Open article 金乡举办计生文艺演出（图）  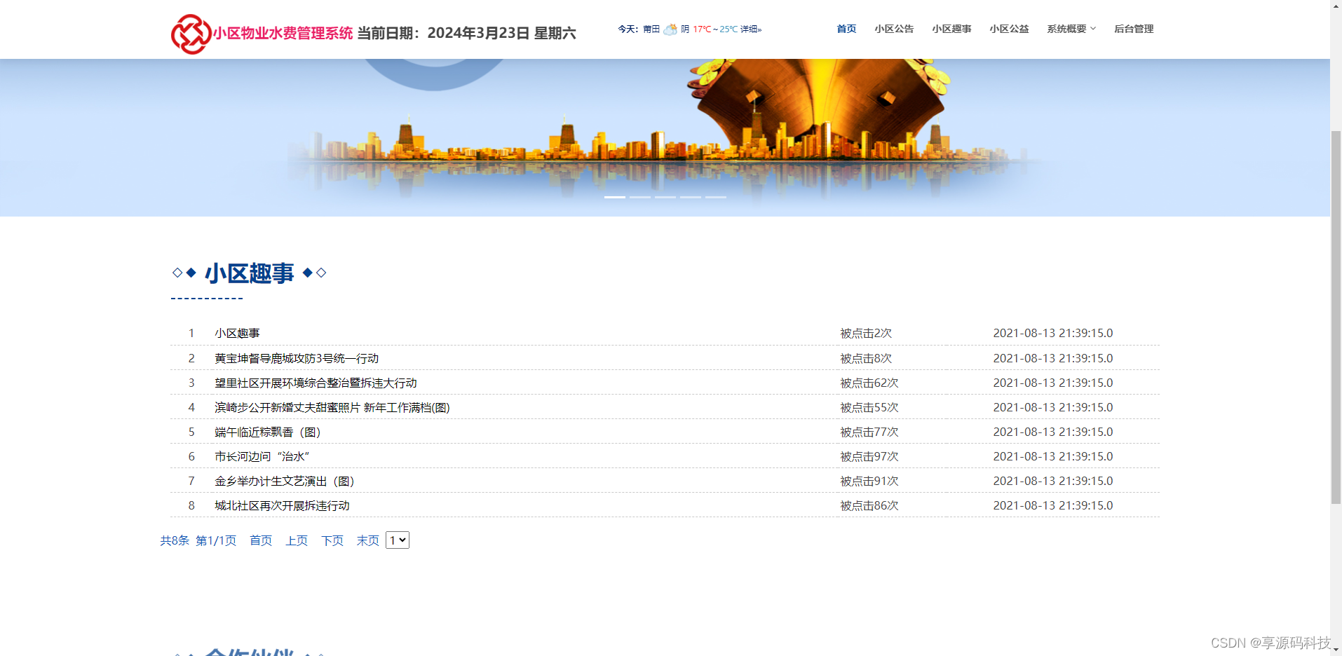[285, 481]
